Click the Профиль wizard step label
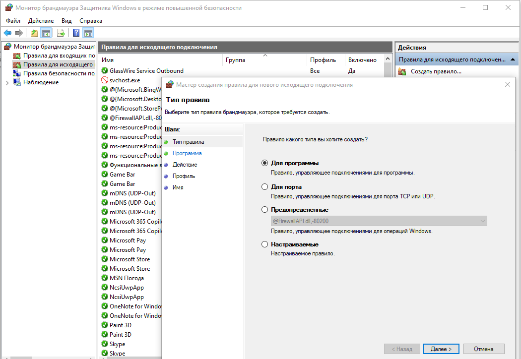Image resolution: width=521 pixels, height=359 pixels. click(184, 176)
